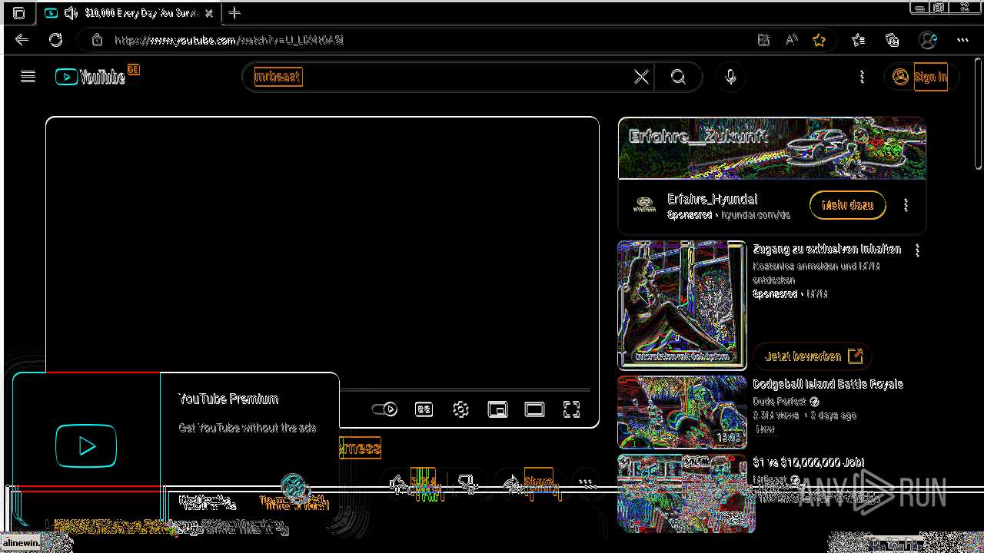The height and width of the screenshot is (553, 984).
Task: Close the $10,000 Every Day tab
Action: point(209,13)
